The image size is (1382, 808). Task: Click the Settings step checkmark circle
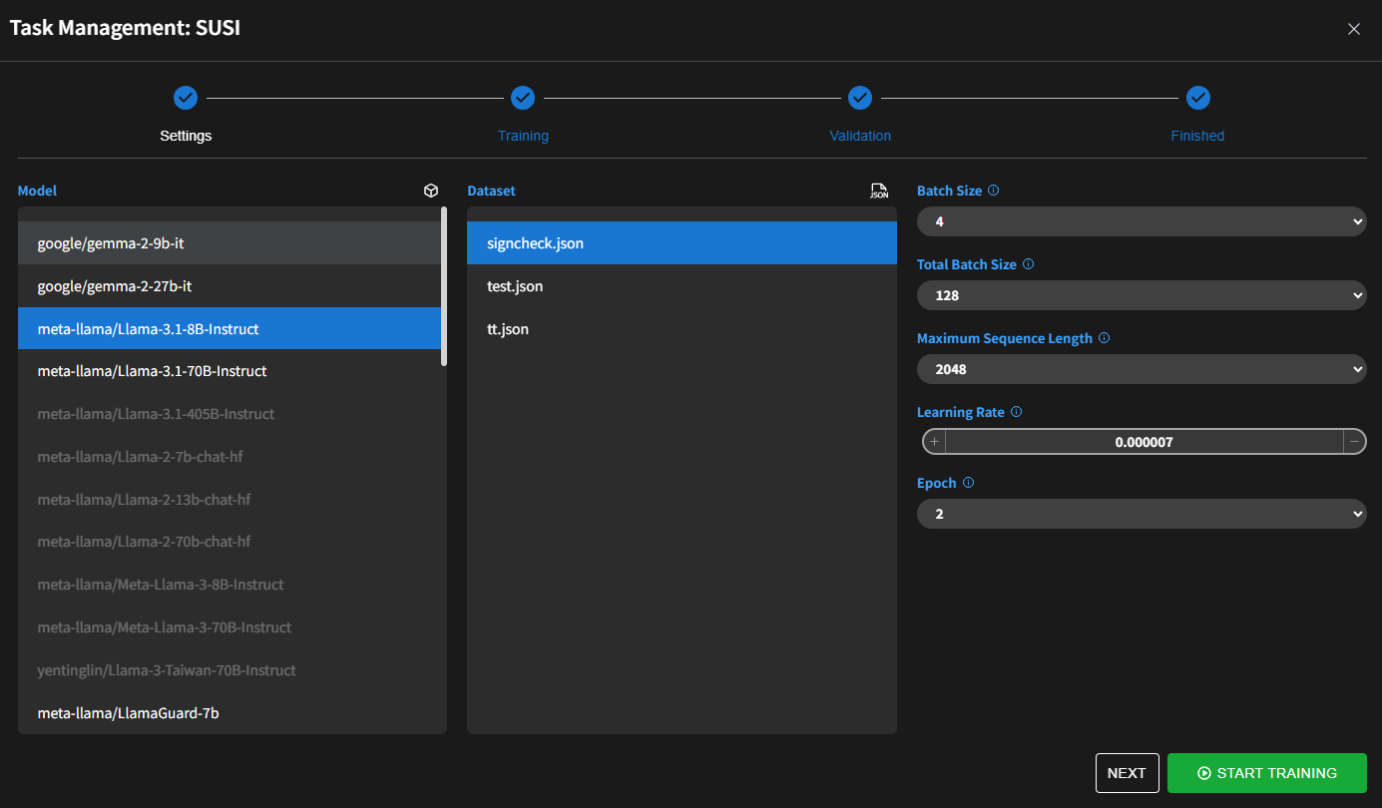[x=186, y=98]
